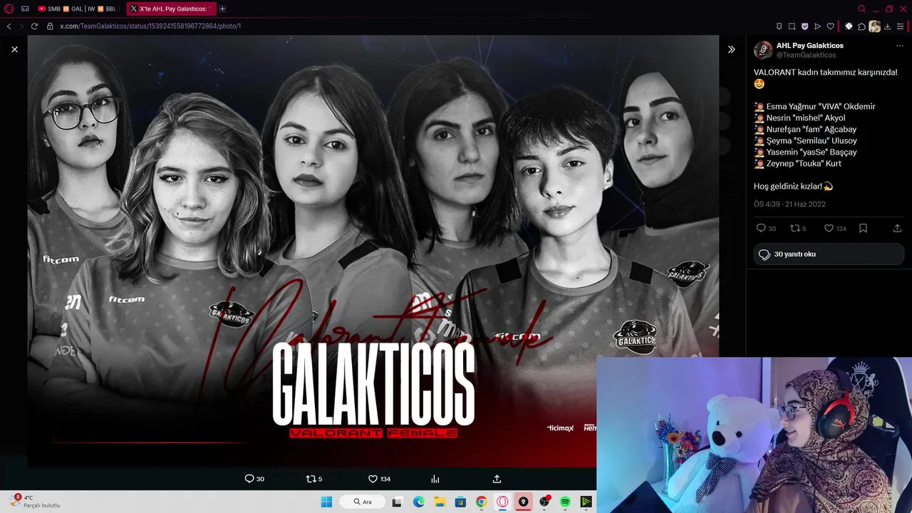Collapse the tweet sidebar with double chevron
This screenshot has width=912, height=513.
[x=731, y=49]
